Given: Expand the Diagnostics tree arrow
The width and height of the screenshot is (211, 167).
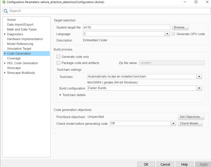Looking at the screenshot, I should coord(5,34).
